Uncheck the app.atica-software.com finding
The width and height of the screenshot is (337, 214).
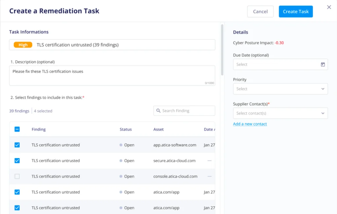(17, 145)
